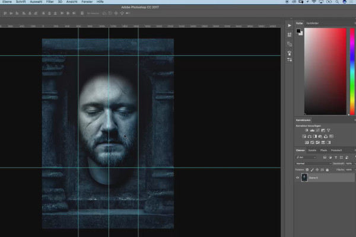This screenshot has height=237, width=356.
Task: Select the 3D roll mode icon
Action: 110,13
